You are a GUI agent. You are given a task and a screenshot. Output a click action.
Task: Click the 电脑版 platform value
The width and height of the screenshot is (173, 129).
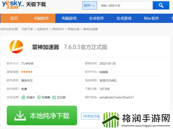tap(104, 72)
